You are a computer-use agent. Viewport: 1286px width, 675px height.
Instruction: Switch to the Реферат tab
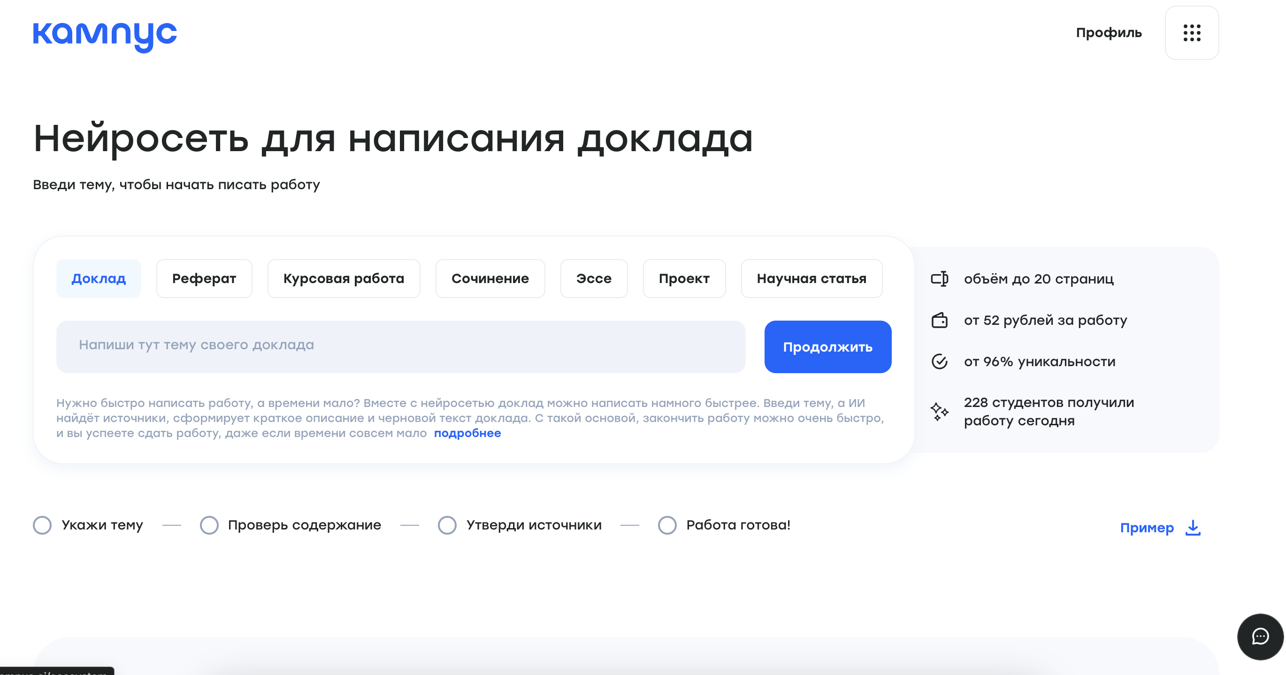tap(204, 278)
